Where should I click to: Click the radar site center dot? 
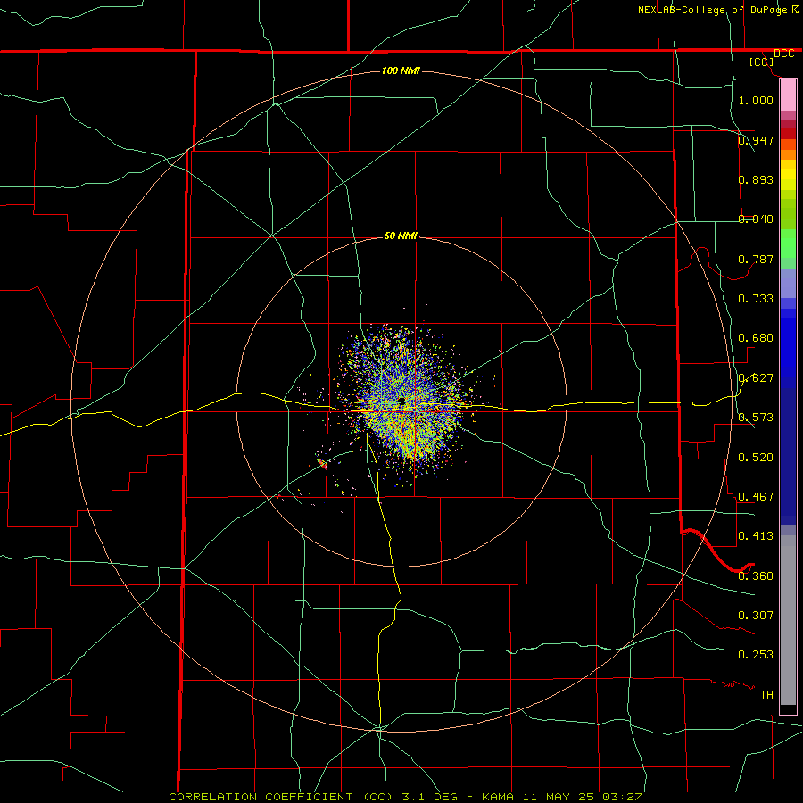(401, 400)
